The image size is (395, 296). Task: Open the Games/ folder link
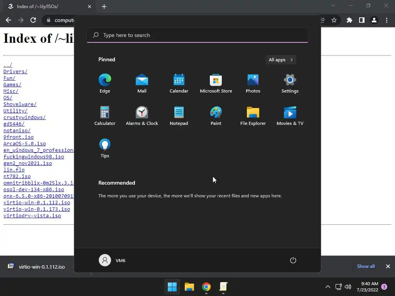coord(12,84)
